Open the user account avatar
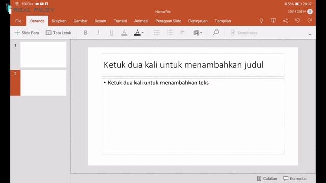This screenshot has height=183, width=326. click(x=310, y=12)
